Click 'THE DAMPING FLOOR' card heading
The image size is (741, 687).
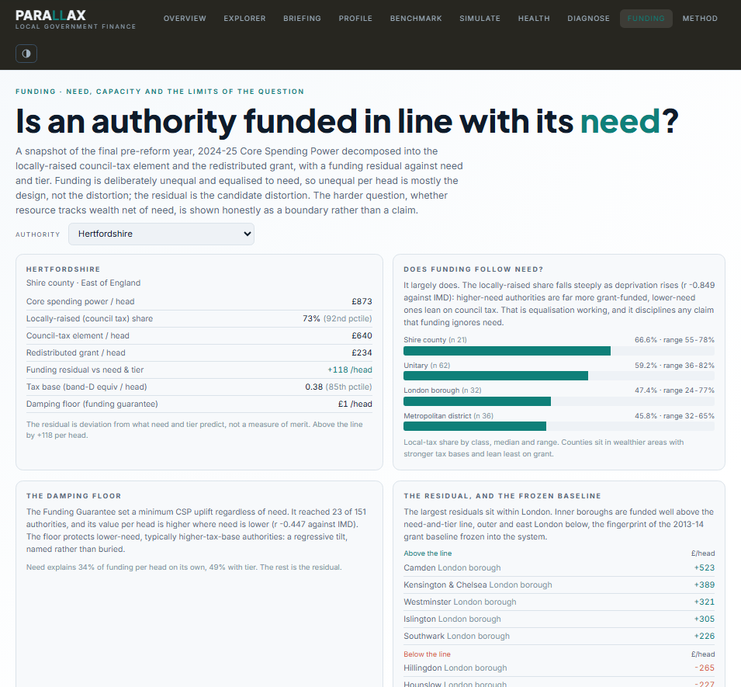click(x=74, y=496)
